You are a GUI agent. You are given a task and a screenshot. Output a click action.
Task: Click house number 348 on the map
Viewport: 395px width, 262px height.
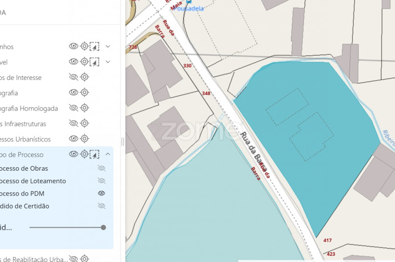(x=206, y=93)
